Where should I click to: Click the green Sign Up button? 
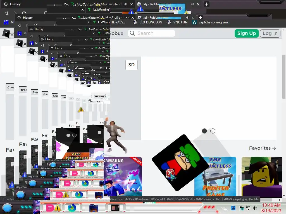coord(246,33)
